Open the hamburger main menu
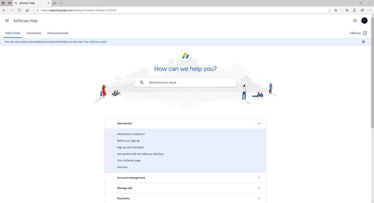Viewport: 374px width, 203px height. point(7,21)
